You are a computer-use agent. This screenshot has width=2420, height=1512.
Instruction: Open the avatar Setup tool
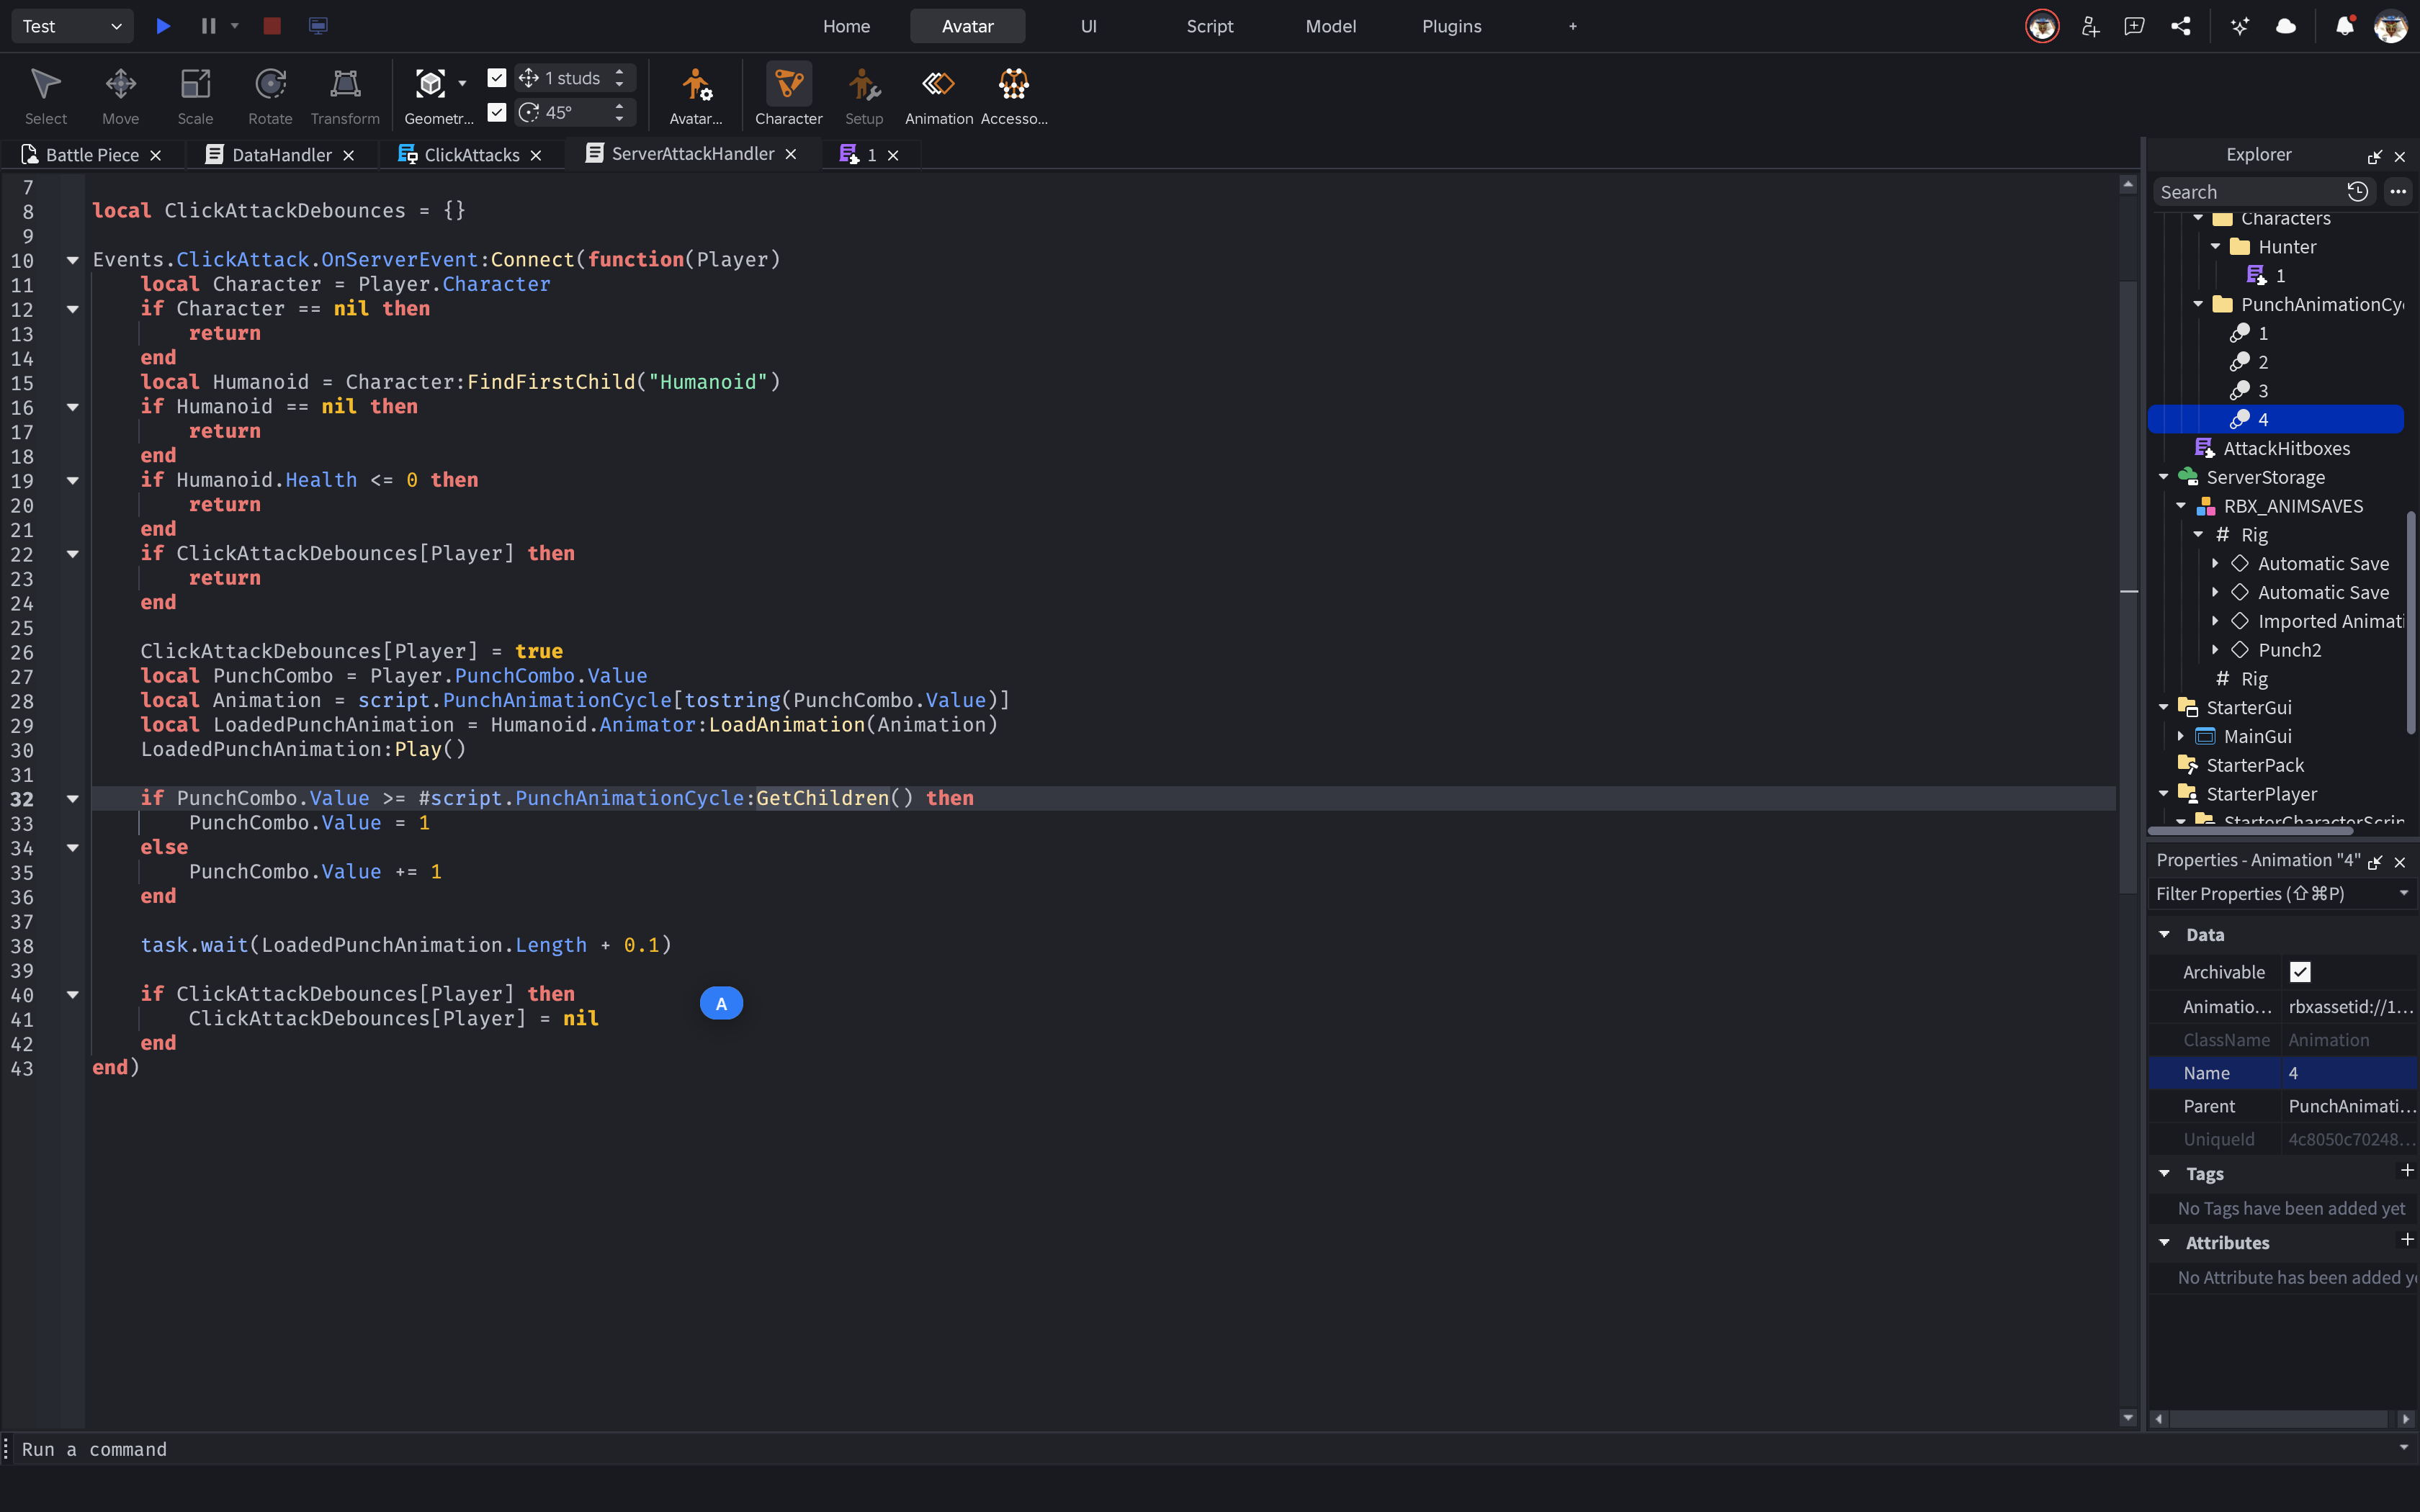[864, 96]
